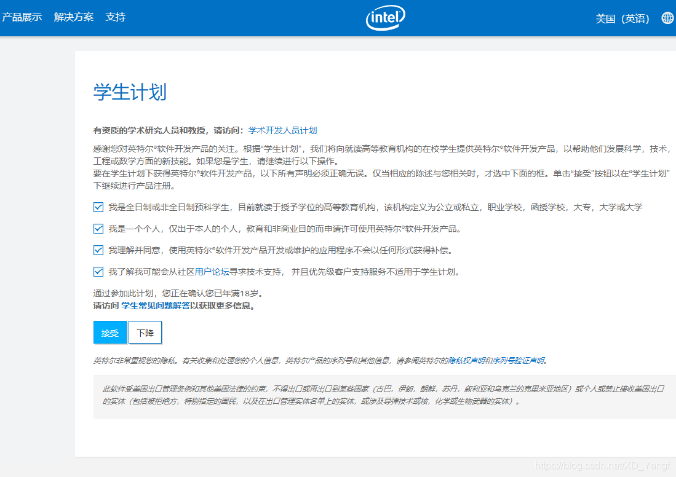Viewport: 676px width, 477px height.
Task: Open the 序列号验证声明 link
Action: (x=518, y=361)
